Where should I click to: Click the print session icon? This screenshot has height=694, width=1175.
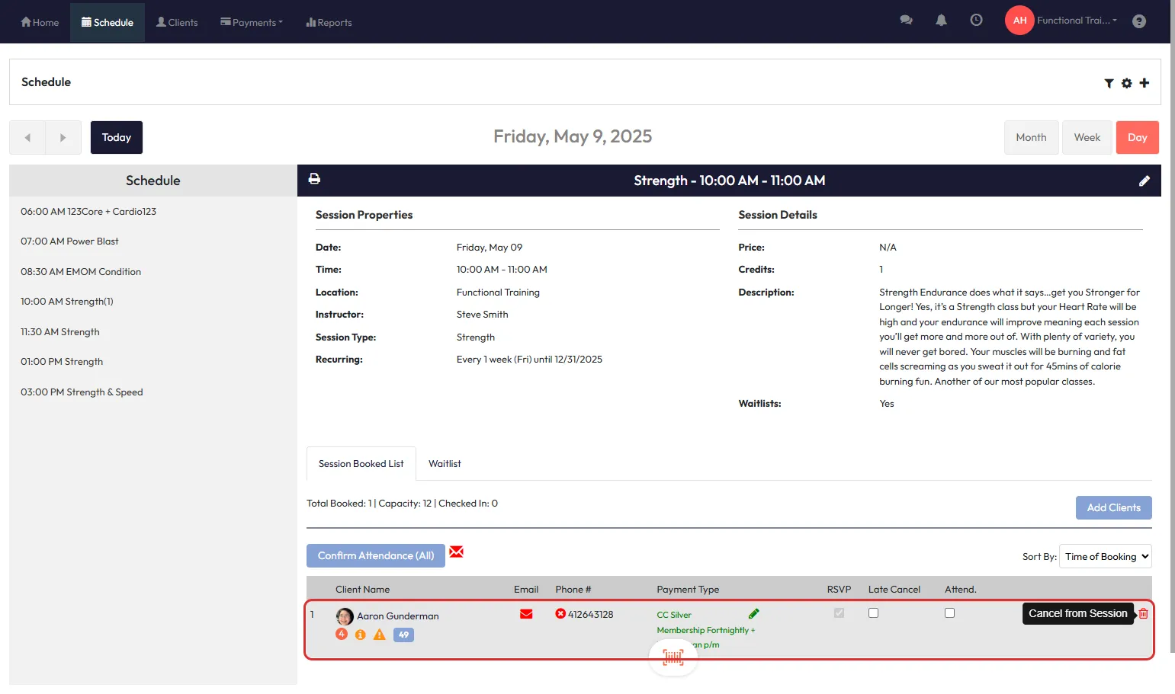(x=314, y=179)
